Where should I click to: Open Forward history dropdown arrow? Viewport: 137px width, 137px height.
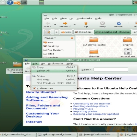[75, 24]
